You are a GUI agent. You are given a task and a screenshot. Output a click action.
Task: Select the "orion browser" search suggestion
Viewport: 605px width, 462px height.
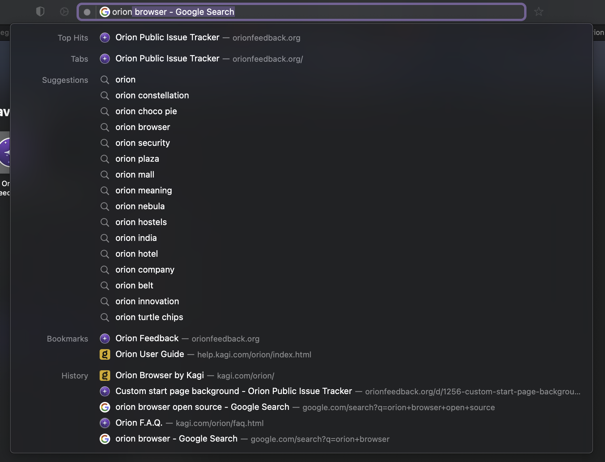pos(143,127)
